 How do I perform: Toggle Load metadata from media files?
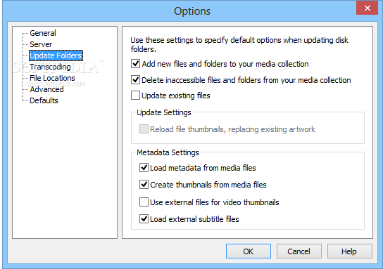click(144, 168)
